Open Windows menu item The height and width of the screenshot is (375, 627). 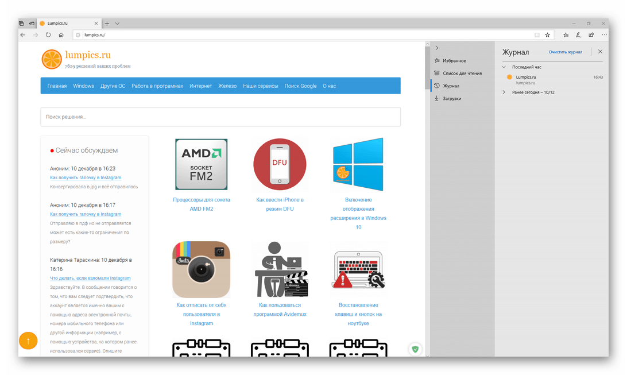[x=84, y=86]
